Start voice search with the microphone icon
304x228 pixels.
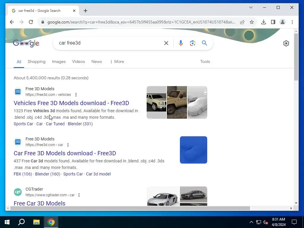181,43
